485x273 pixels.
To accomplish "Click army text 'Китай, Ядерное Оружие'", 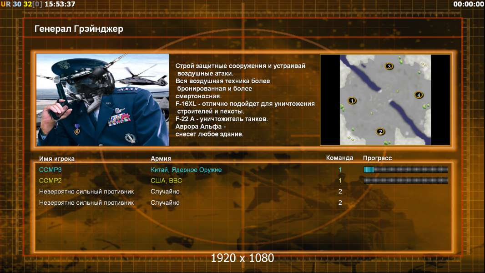I will [186, 170].
